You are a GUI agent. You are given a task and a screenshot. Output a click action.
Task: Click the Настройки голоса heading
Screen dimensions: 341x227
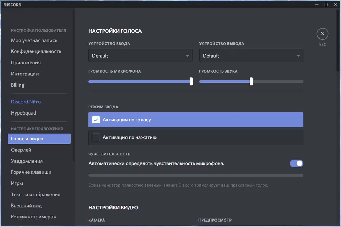(x=115, y=31)
